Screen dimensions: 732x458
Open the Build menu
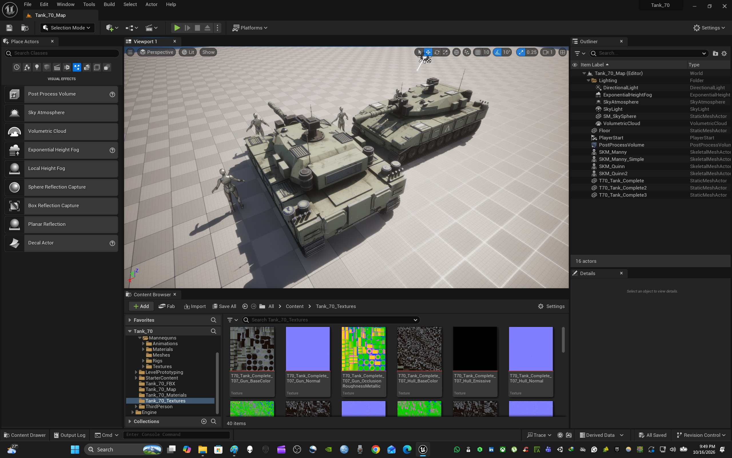109,5
